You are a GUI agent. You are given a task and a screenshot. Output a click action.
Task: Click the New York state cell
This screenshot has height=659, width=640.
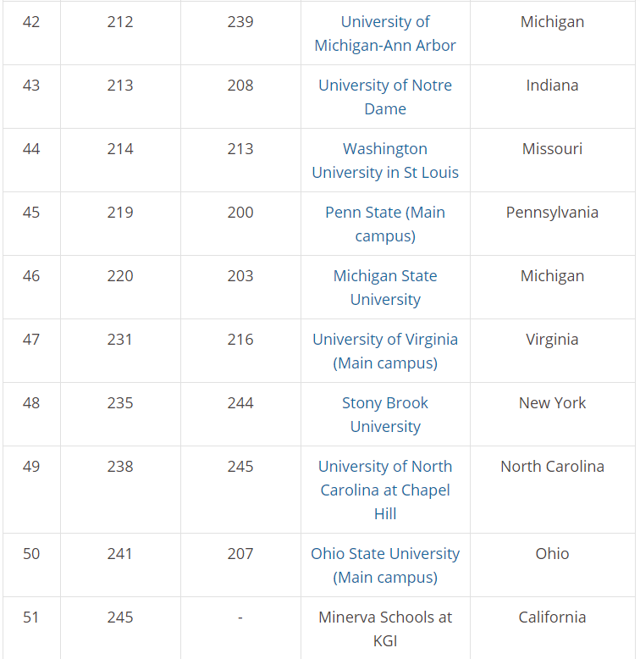[x=552, y=414]
